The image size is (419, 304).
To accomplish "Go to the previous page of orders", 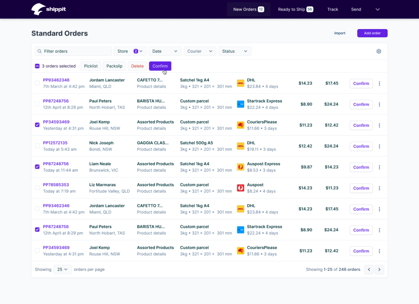I will (369, 270).
